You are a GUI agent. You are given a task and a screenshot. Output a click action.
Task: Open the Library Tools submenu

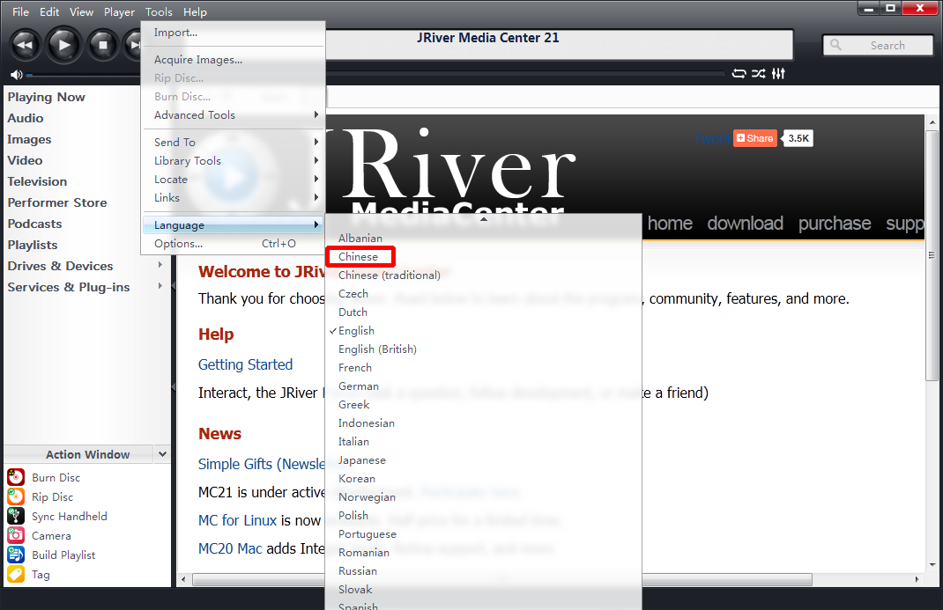[x=233, y=161]
